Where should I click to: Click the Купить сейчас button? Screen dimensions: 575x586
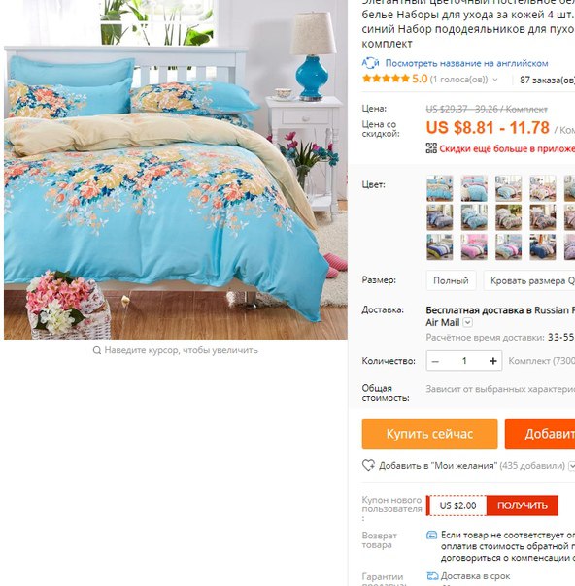429,434
